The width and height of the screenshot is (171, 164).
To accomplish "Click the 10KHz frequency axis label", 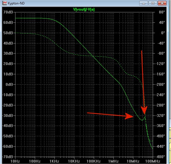I will [74, 161].
